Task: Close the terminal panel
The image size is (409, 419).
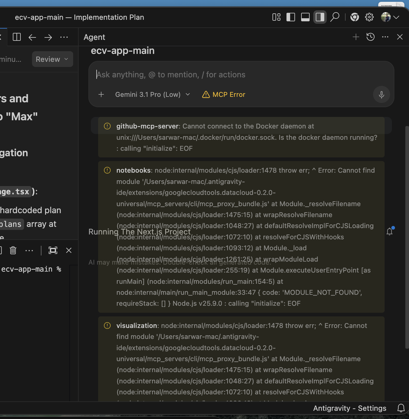Action: (69, 250)
